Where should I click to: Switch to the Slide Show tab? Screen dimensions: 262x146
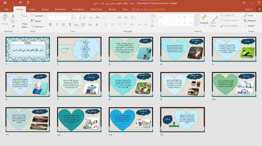coord(96,9)
